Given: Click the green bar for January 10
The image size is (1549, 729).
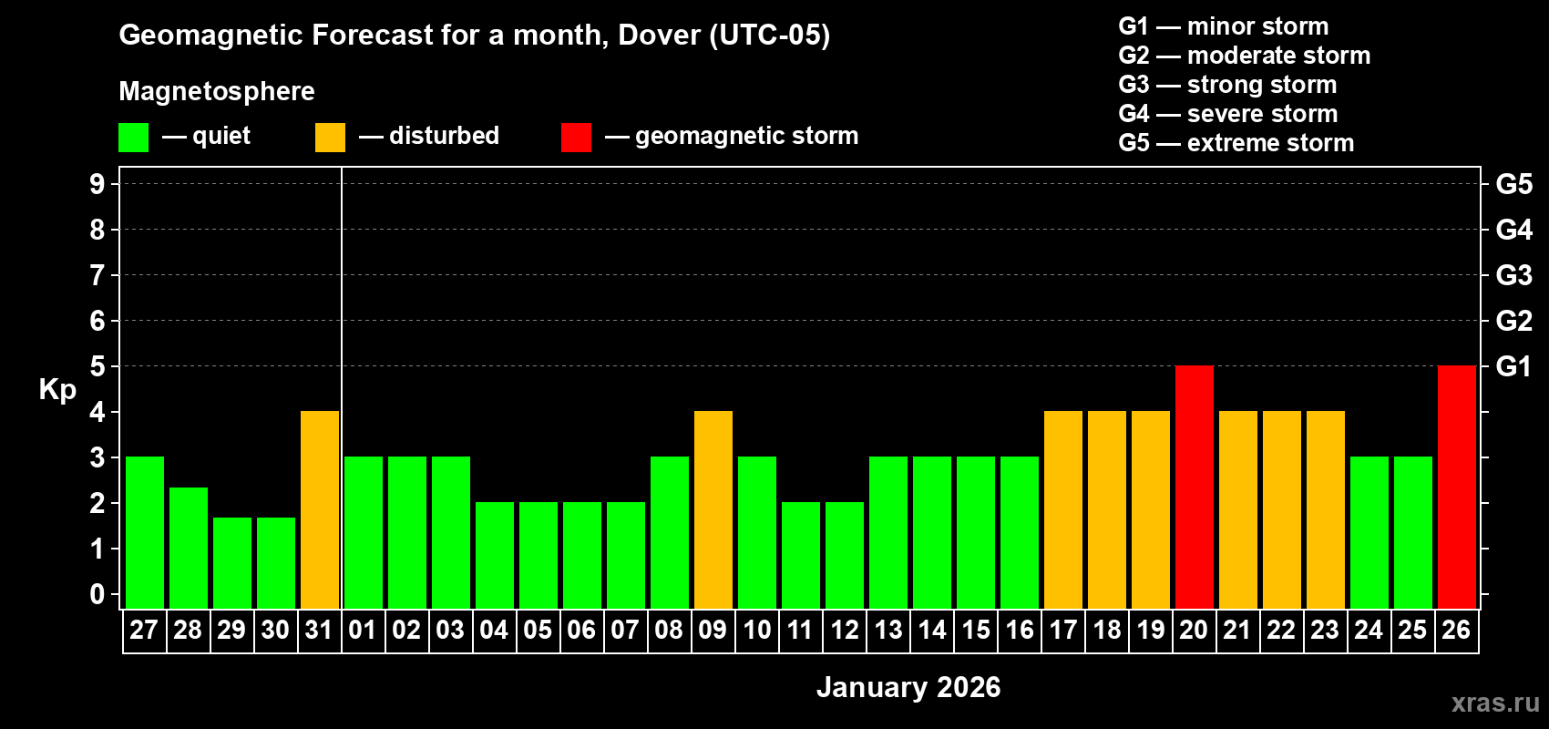Looking at the screenshot, I should (x=757, y=532).
